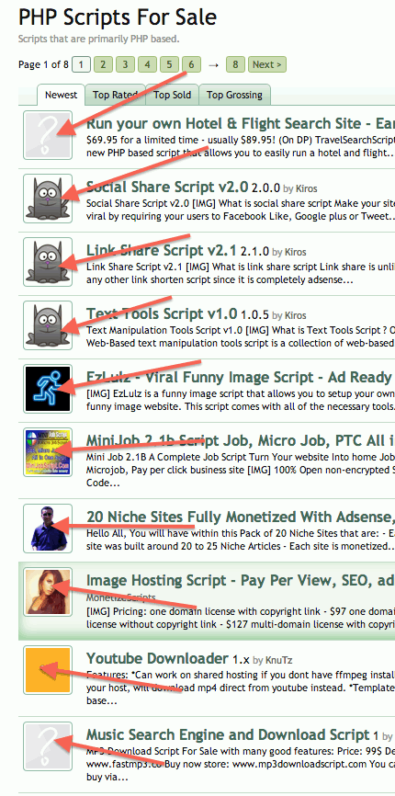Click 'Mini Job 2.1B A Complete Job Script' description
The image size is (395, 796).
[x=241, y=470]
